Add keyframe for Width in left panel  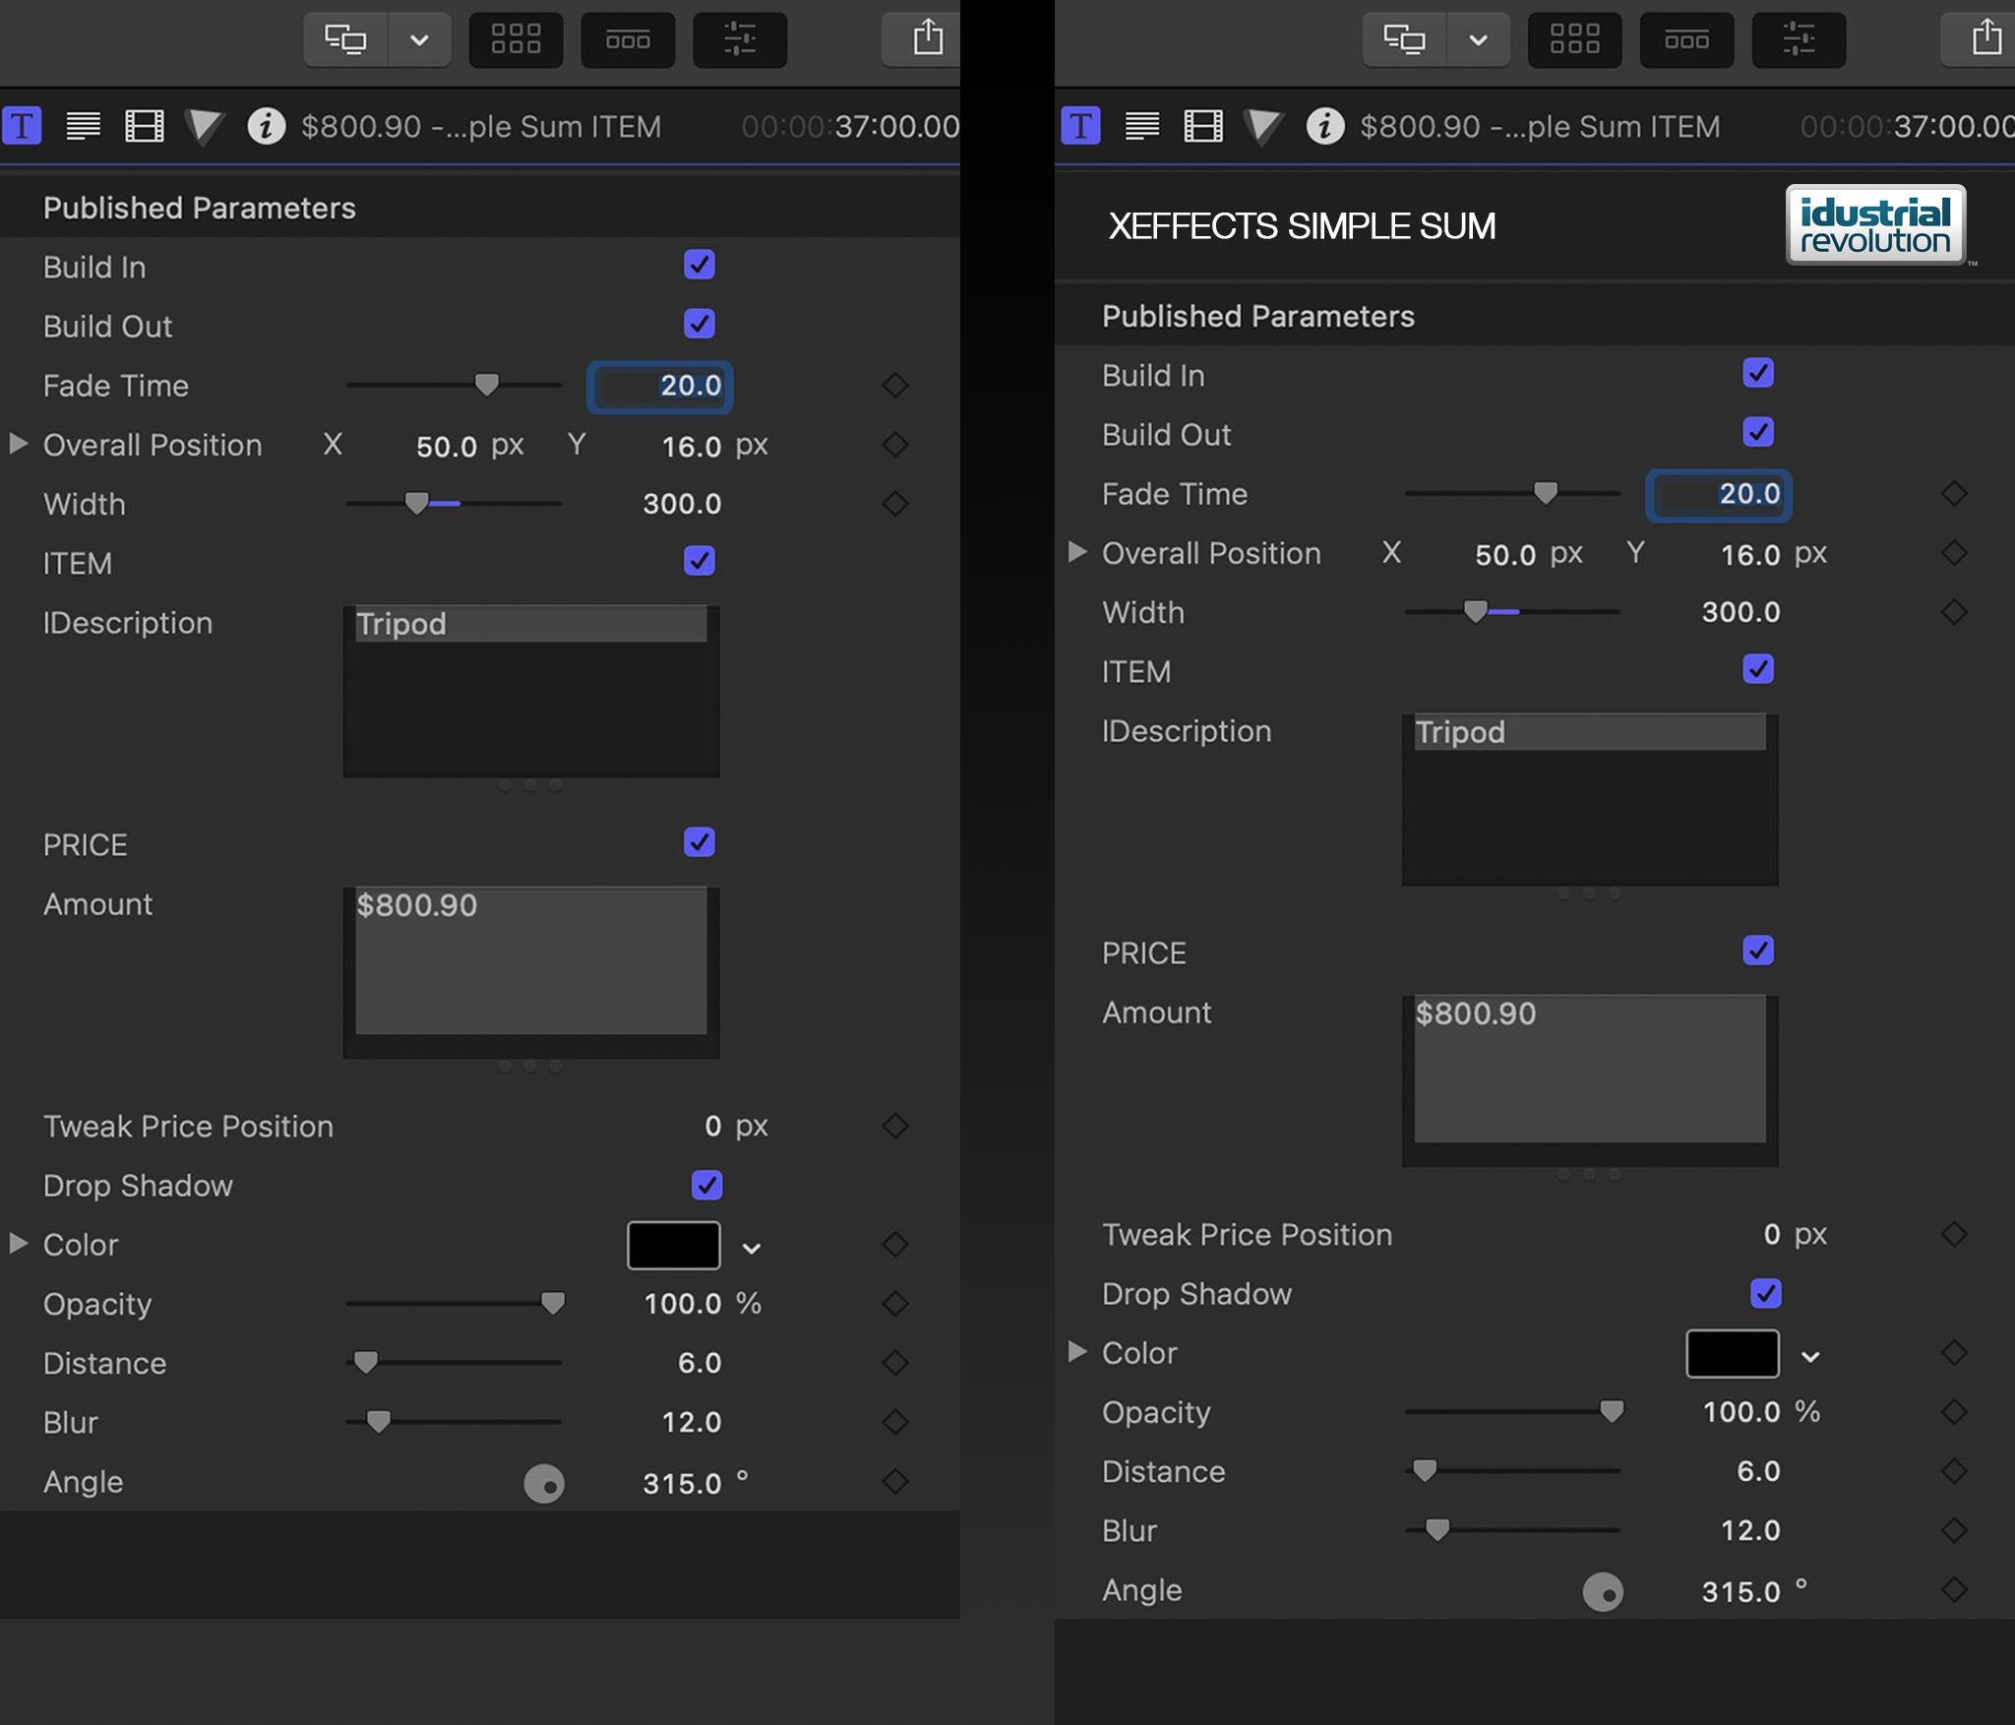(894, 504)
